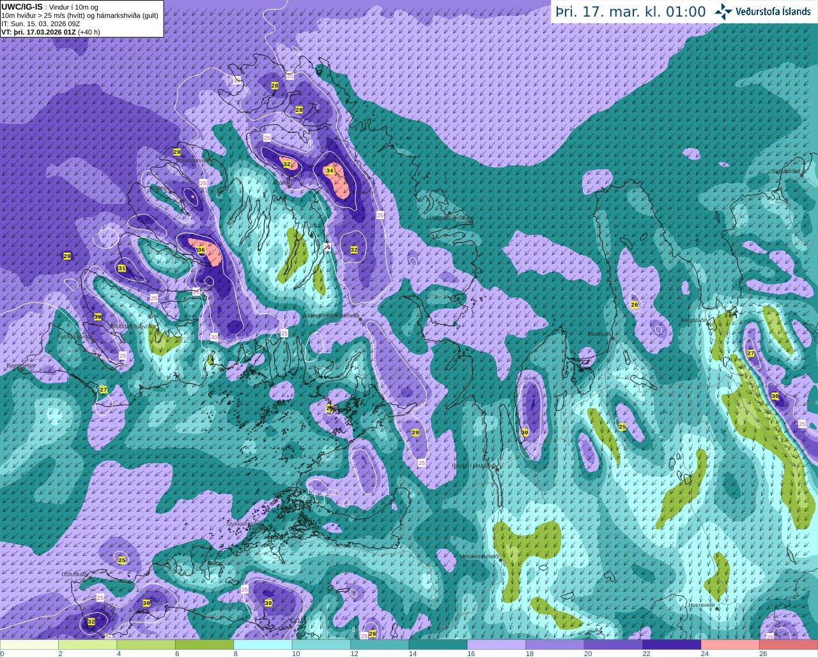
Task: Pick the light green 2–4 m/s legend swatch
Action: [88, 645]
